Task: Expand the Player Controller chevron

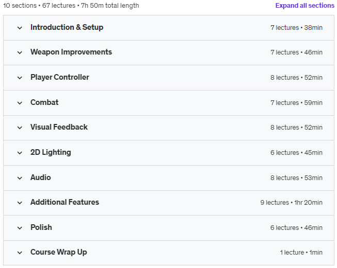Action: pyautogui.click(x=20, y=78)
